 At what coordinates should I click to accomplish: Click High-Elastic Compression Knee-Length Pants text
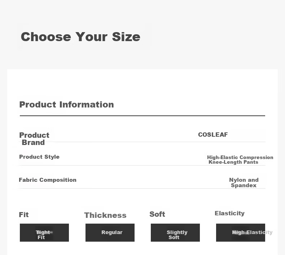pos(240,159)
